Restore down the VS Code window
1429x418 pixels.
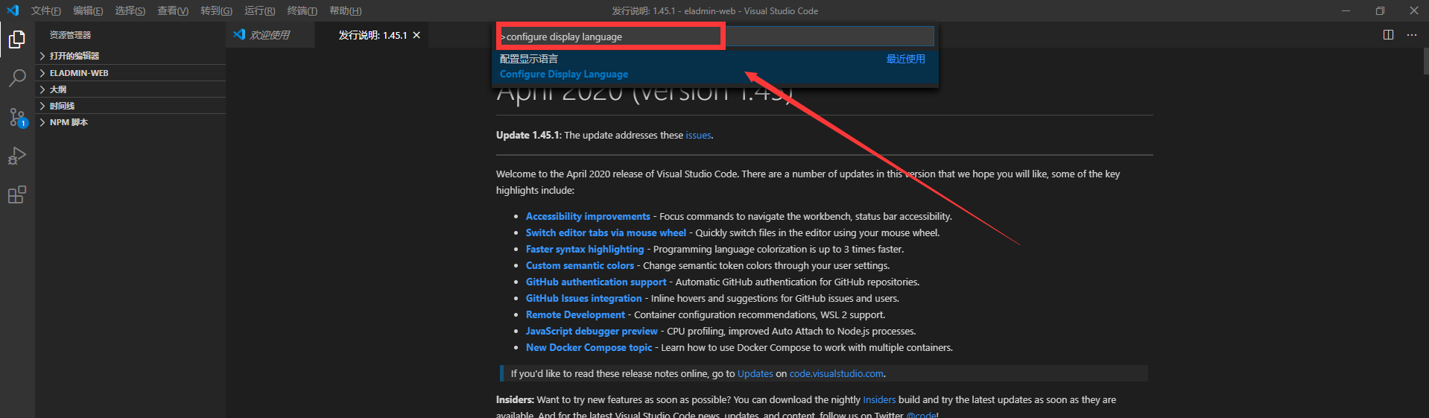pyautogui.click(x=1380, y=10)
